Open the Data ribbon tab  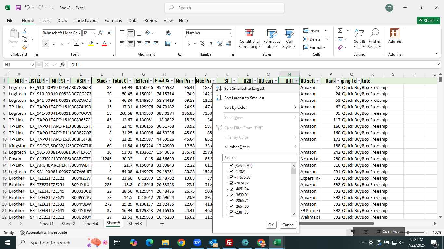133,20
